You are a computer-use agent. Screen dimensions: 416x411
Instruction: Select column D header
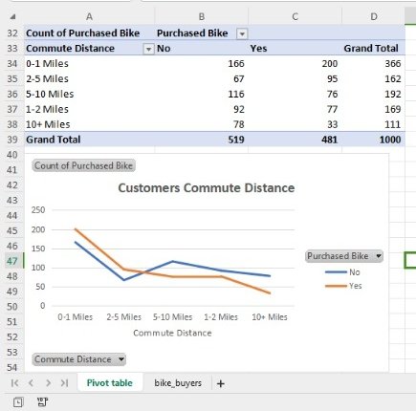pyautogui.click(x=374, y=16)
